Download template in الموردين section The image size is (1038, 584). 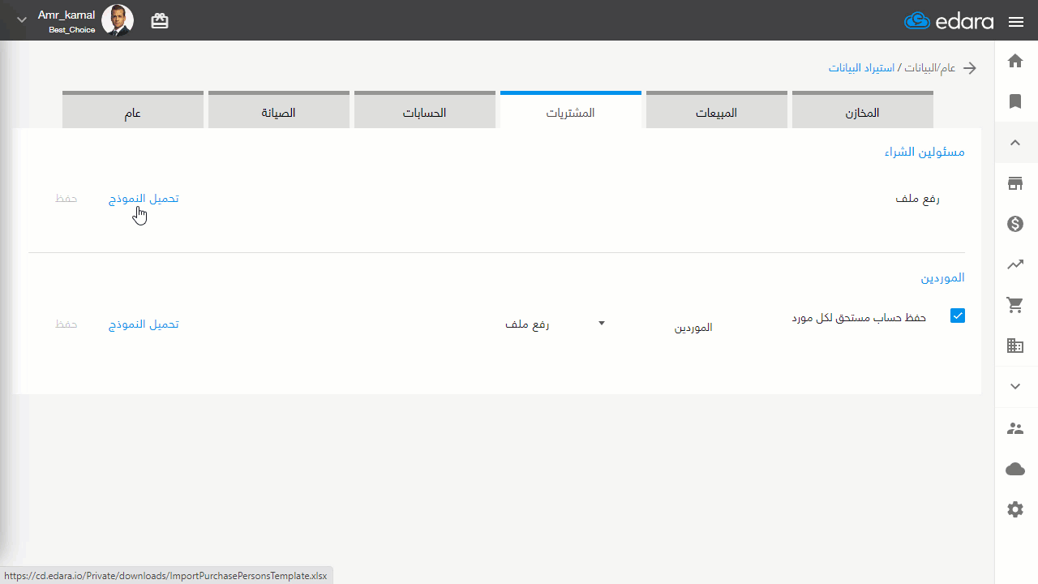(144, 324)
